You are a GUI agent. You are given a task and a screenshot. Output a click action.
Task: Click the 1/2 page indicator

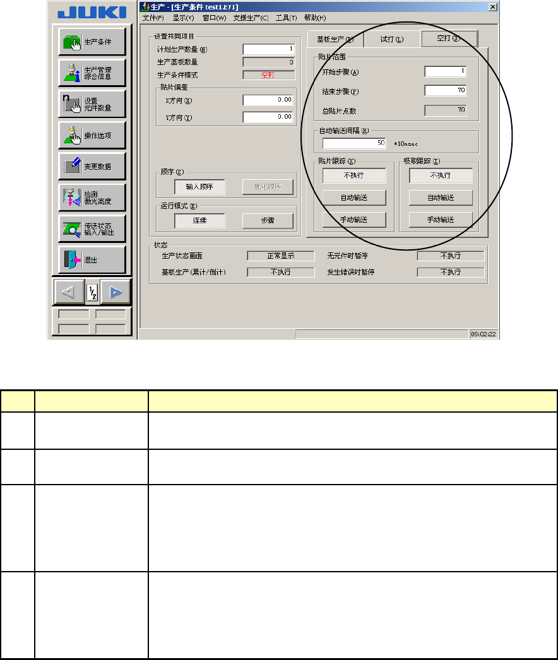(92, 292)
